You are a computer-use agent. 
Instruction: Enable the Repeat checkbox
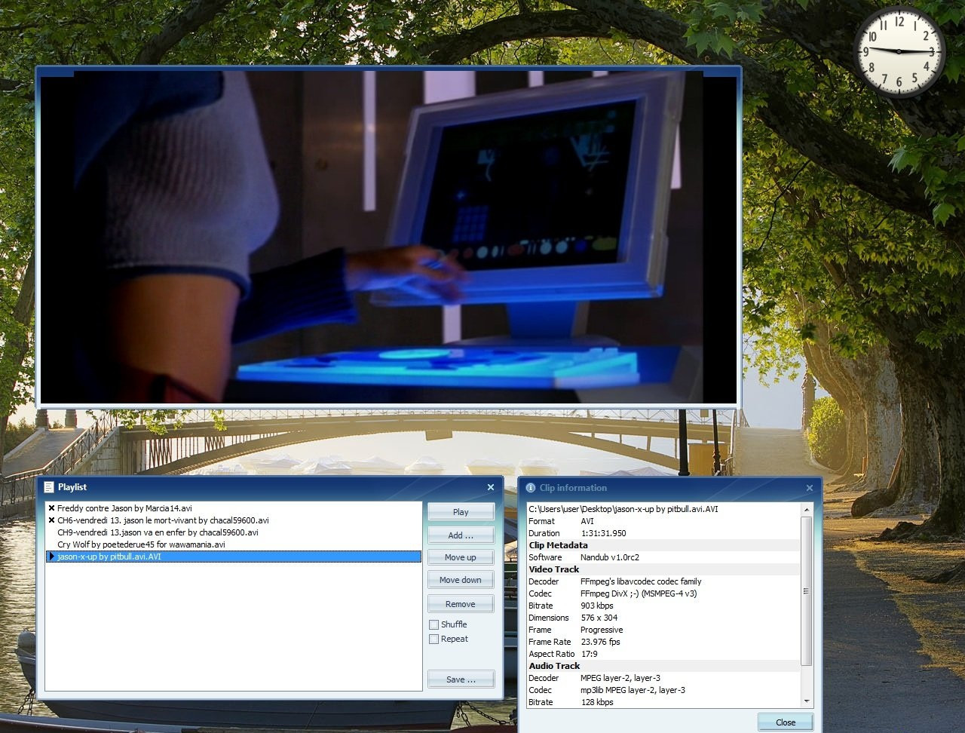(434, 639)
